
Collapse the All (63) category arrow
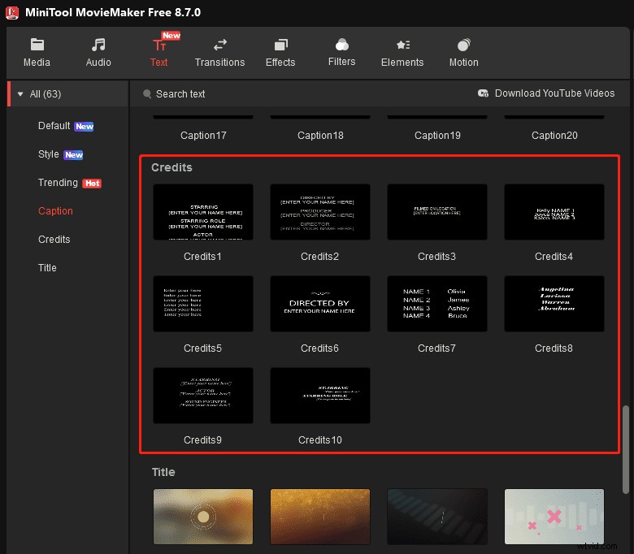[20, 94]
